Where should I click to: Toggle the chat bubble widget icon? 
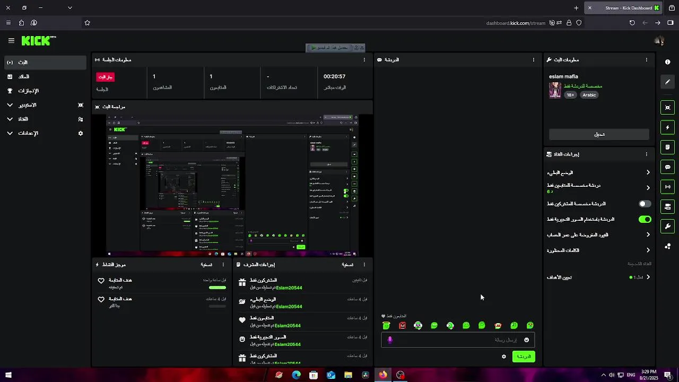click(x=667, y=167)
